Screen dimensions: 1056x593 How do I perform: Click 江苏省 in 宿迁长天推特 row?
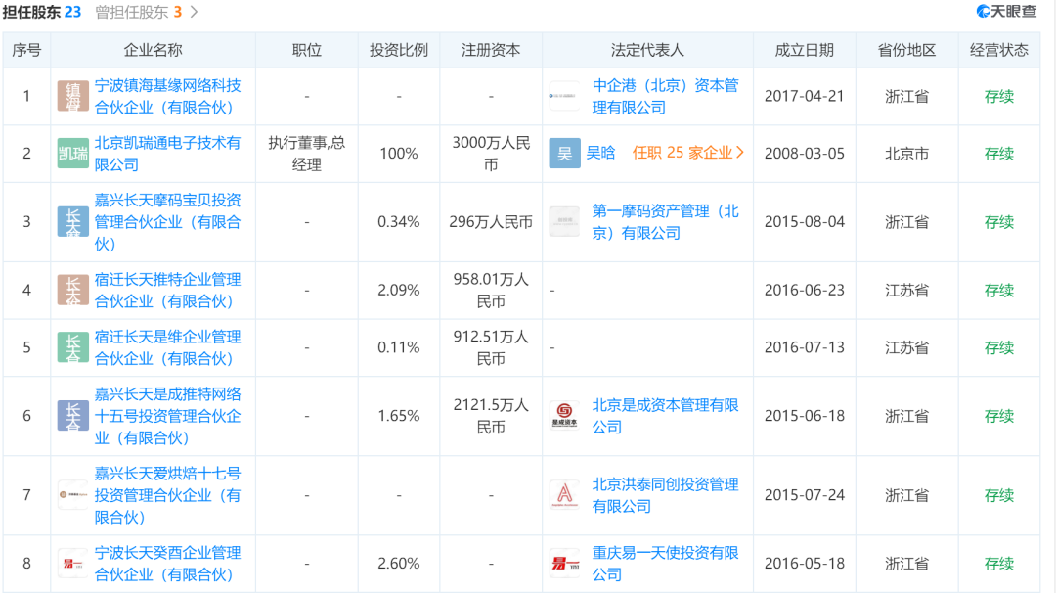(906, 291)
